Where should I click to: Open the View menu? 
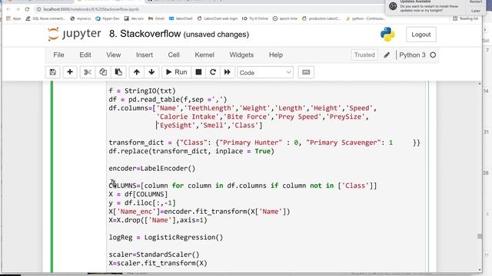113,55
